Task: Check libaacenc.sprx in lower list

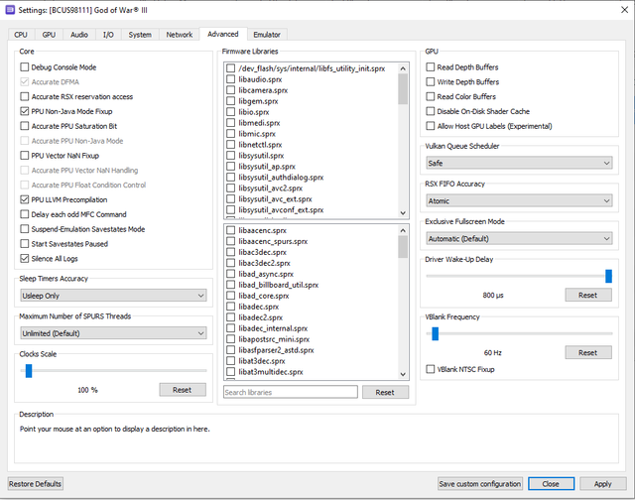Action: click(x=231, y=230)
